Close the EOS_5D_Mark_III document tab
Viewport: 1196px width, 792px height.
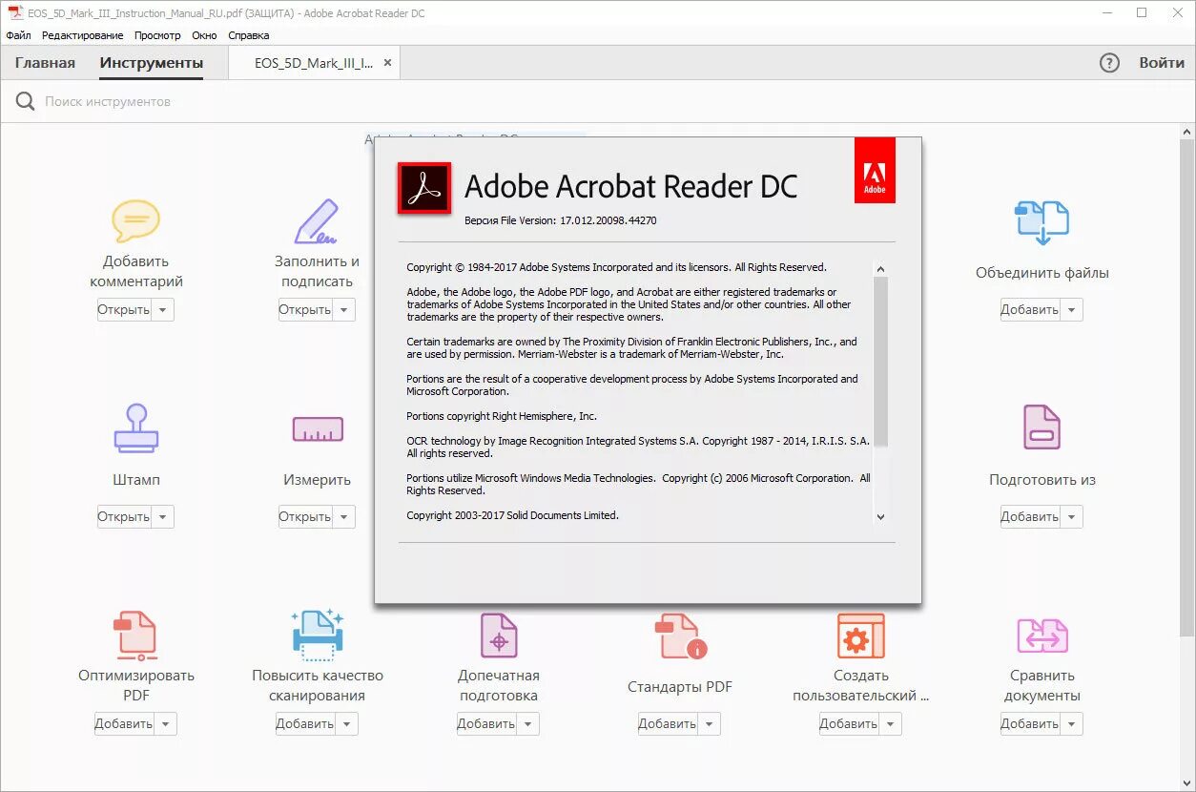pos(387,63)
